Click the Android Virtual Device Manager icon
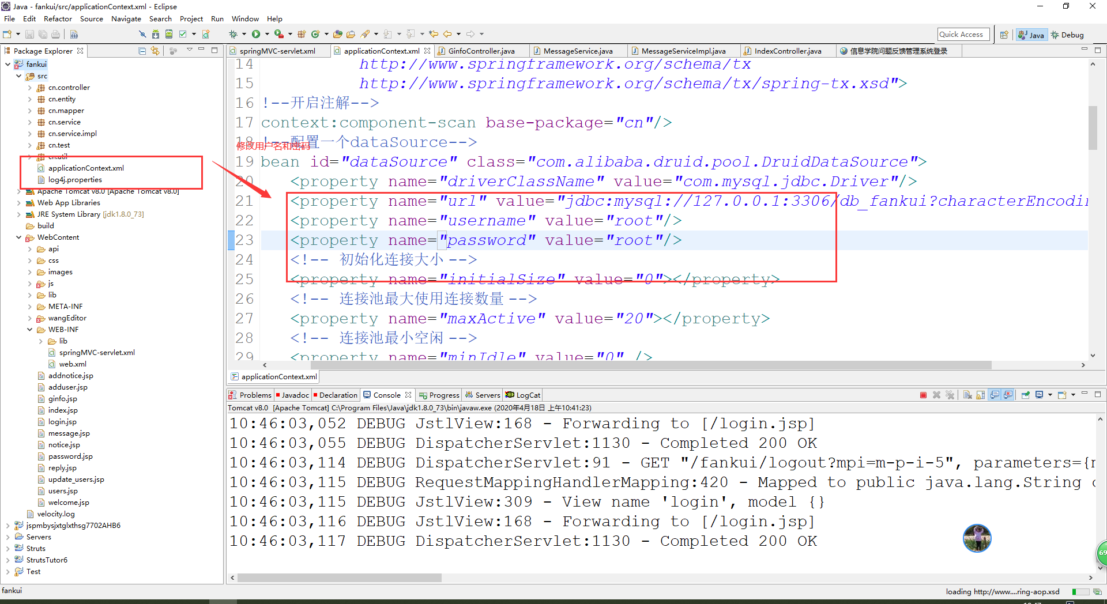Screen dimensions: 1107x604 pyautogui.click(x=169, y=35)
